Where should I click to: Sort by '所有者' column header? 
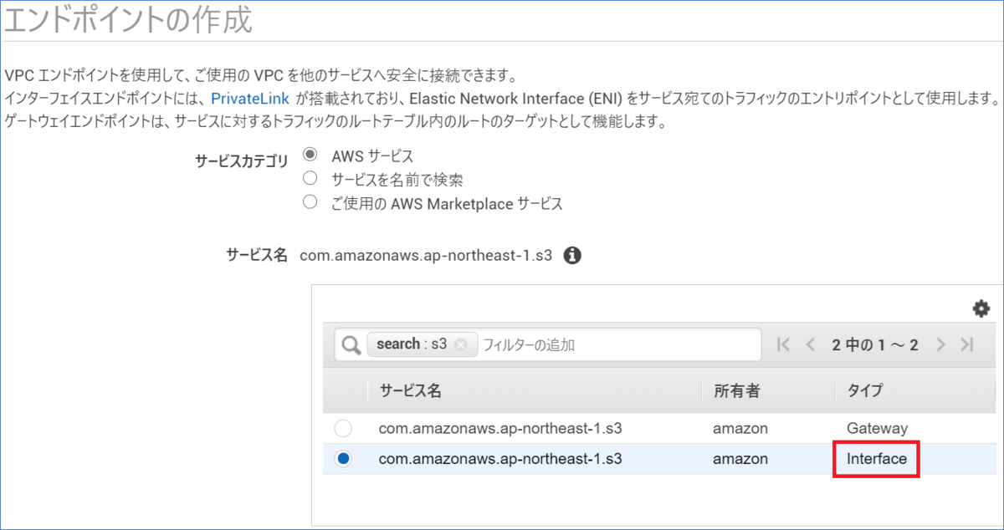(736, 390)
